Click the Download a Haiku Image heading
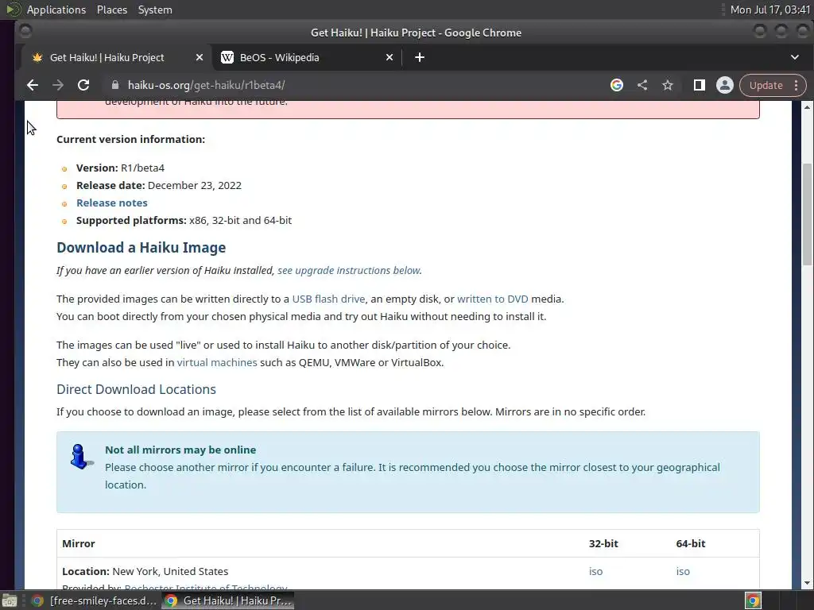This screenshot has height=610, width=814. (x=141, y=248)
